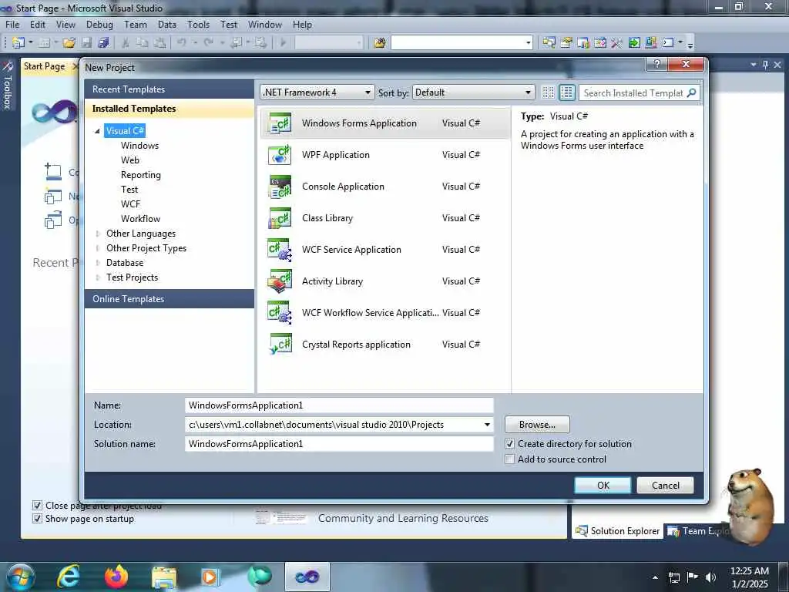Open Firefox from the taskbar
The height and width of the screenshot is (592, 789).
pyautogui.click(x=116, y=576)
